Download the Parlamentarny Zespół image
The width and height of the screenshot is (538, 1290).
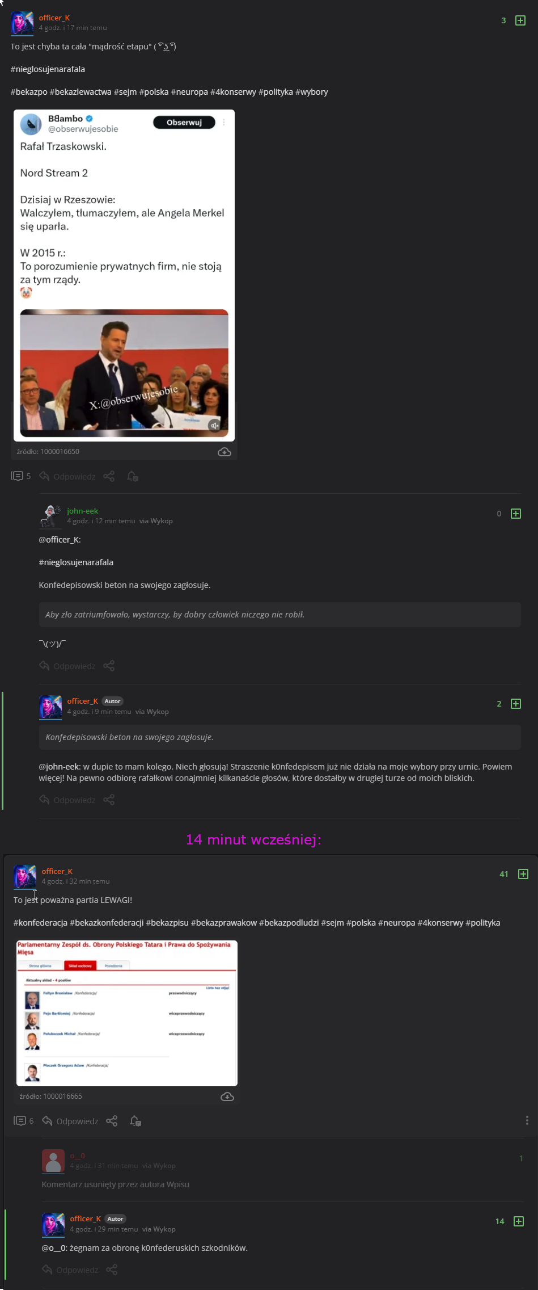(227, 1096)
